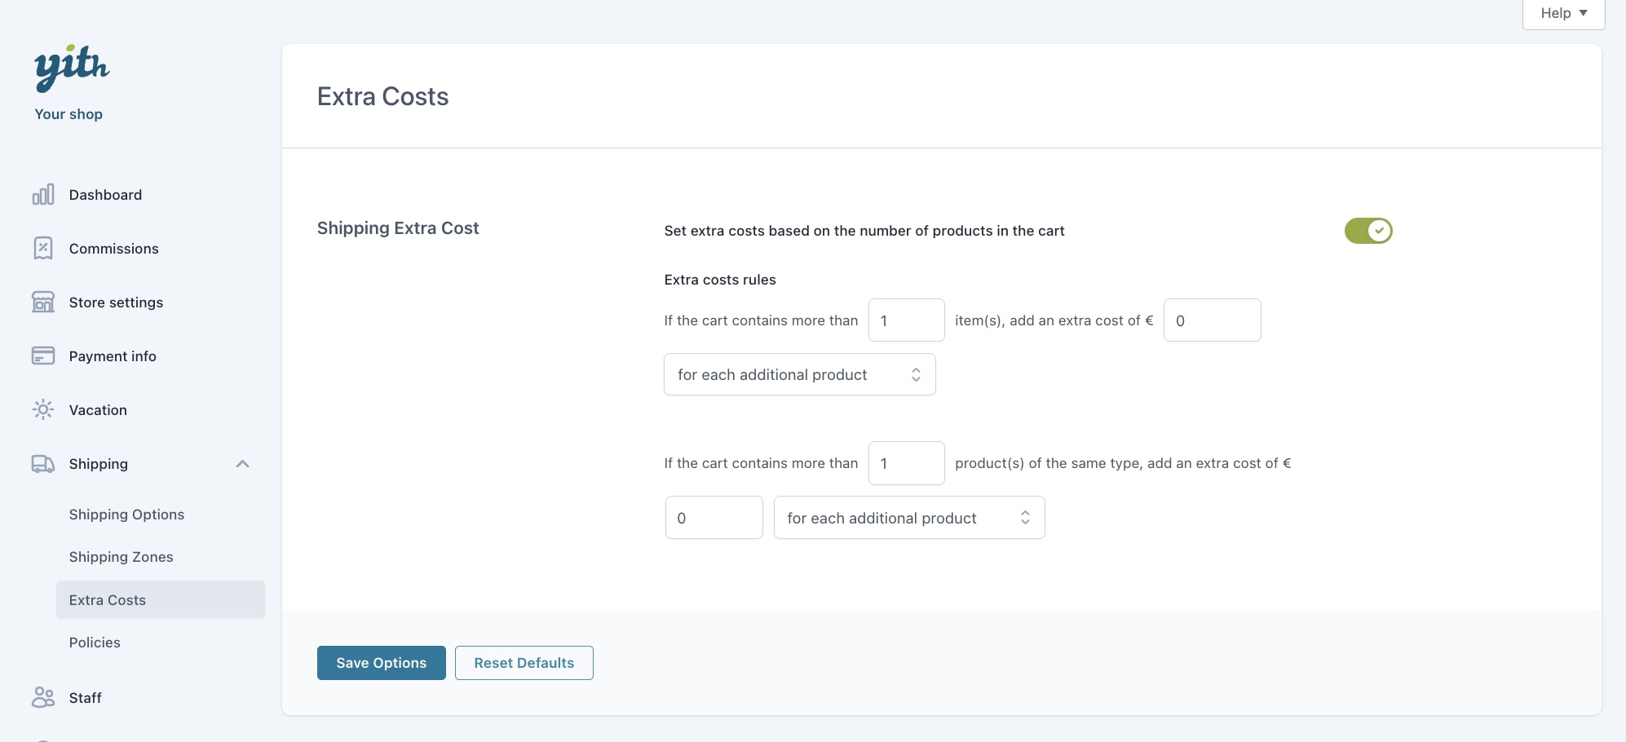
Task: Click the Store settings shop icon
Action: point(43,303)
